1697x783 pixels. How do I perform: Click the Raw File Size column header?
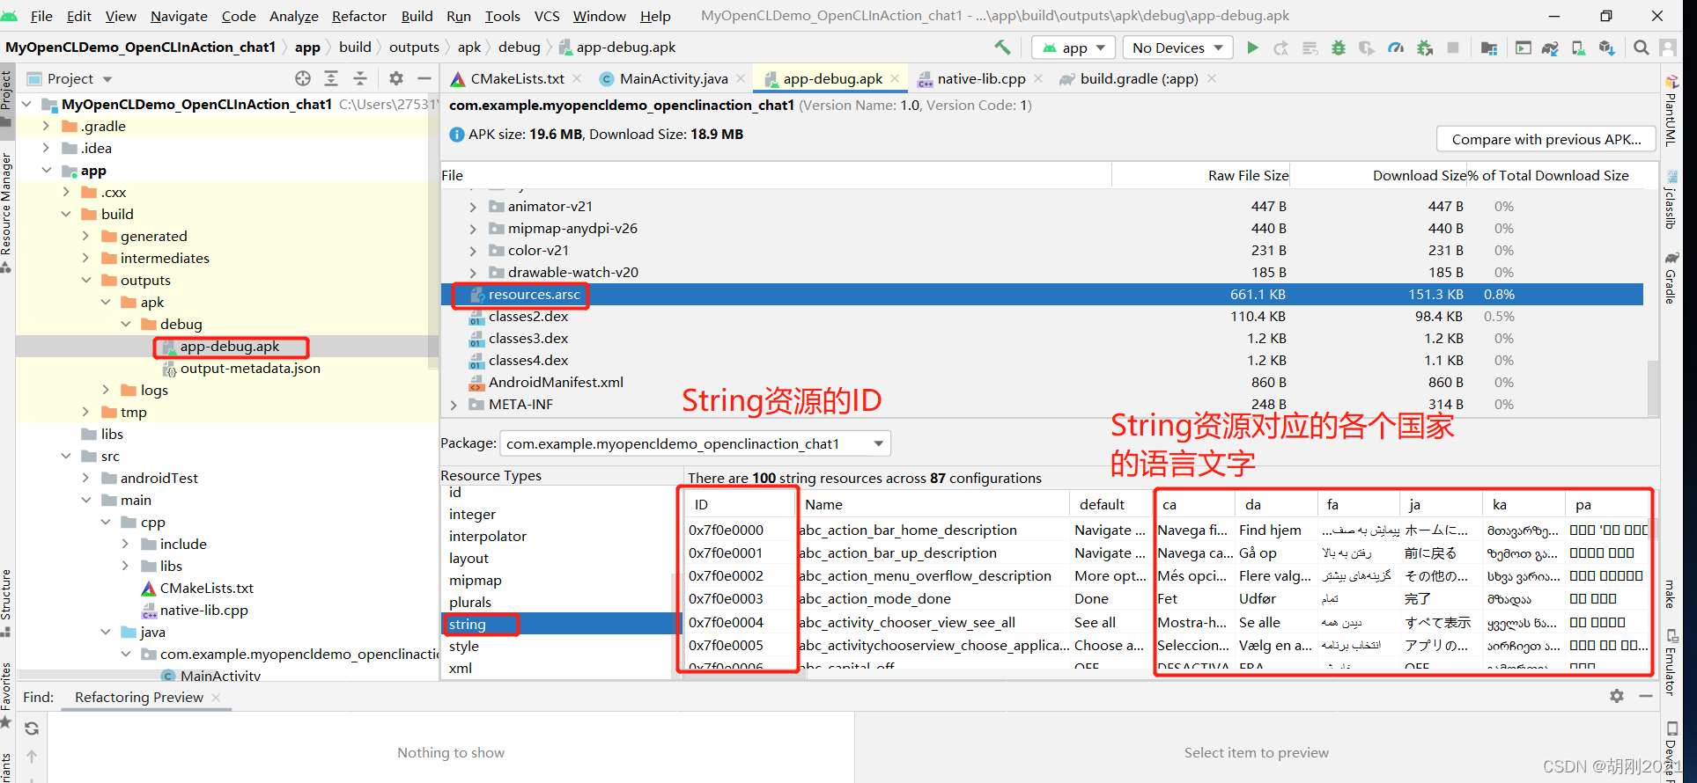1248,175
